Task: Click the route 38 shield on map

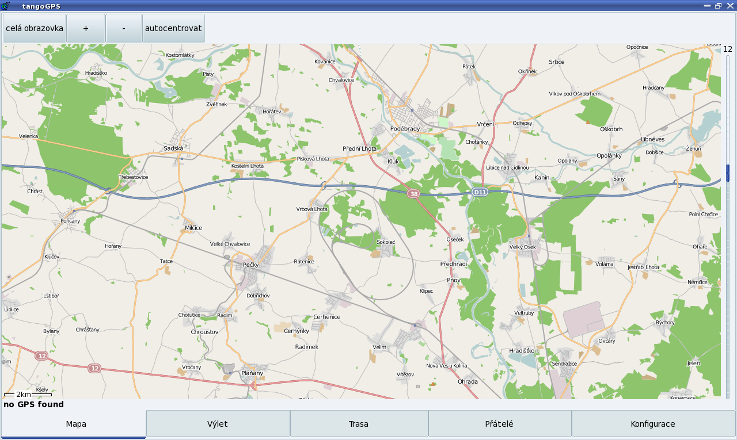Action: click(413, 194)
